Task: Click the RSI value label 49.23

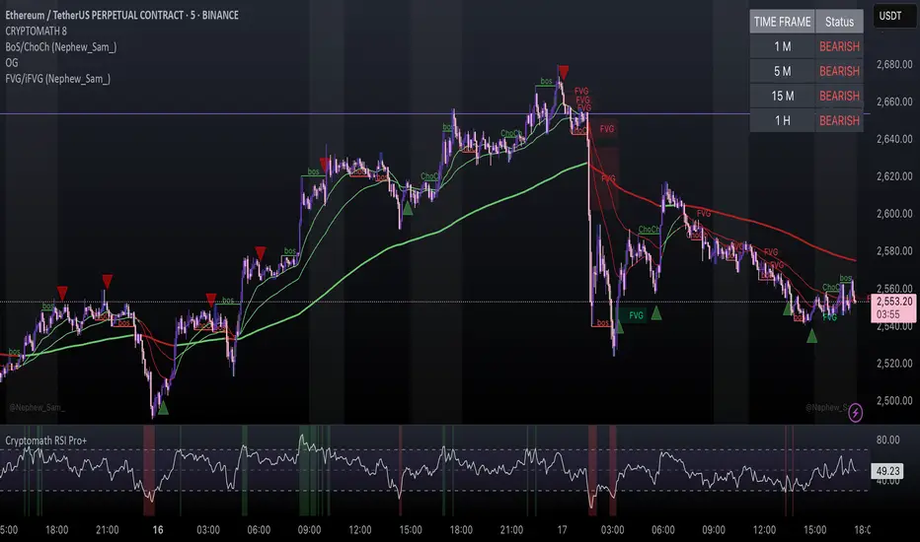Action: click(x=887, y=470)
